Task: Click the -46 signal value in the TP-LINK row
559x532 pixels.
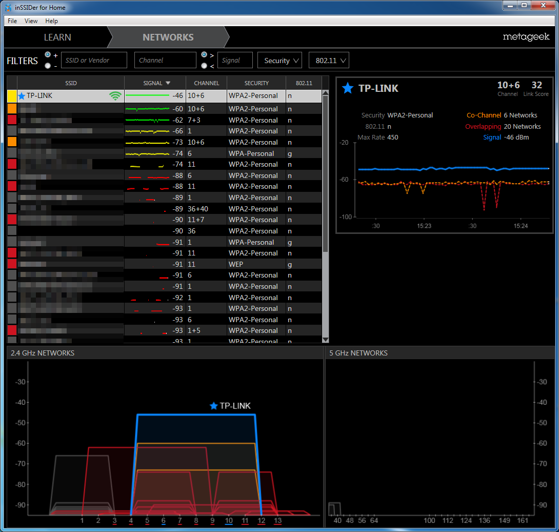Action: click(x=177, y=95)
